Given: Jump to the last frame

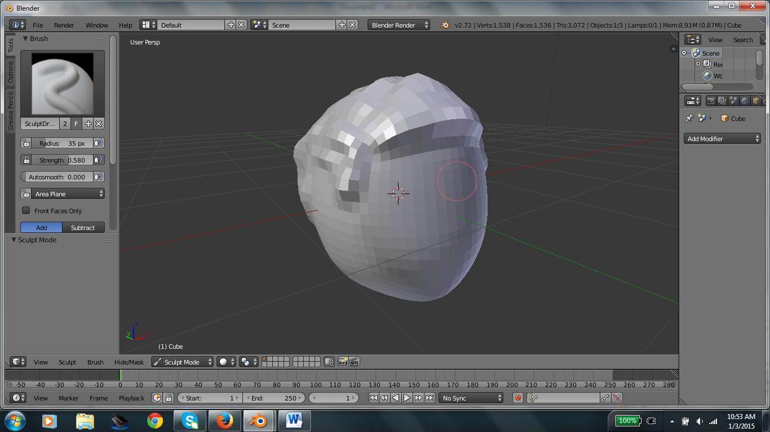Looking at the screenshot, I should coord(430,398).
